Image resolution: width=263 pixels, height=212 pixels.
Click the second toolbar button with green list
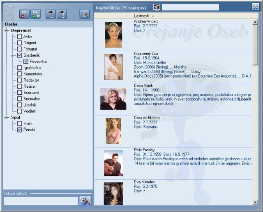[x=36, y=14]
